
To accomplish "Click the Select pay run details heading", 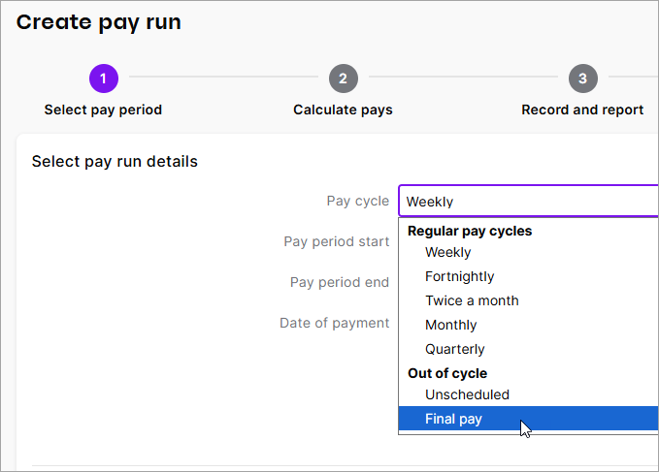I will pos(115,161).
